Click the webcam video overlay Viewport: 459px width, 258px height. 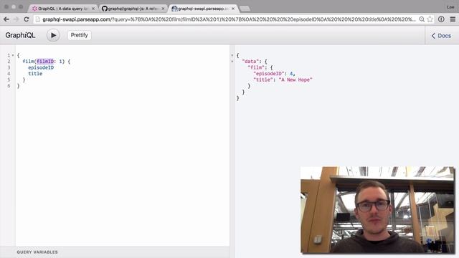point(377,210)
